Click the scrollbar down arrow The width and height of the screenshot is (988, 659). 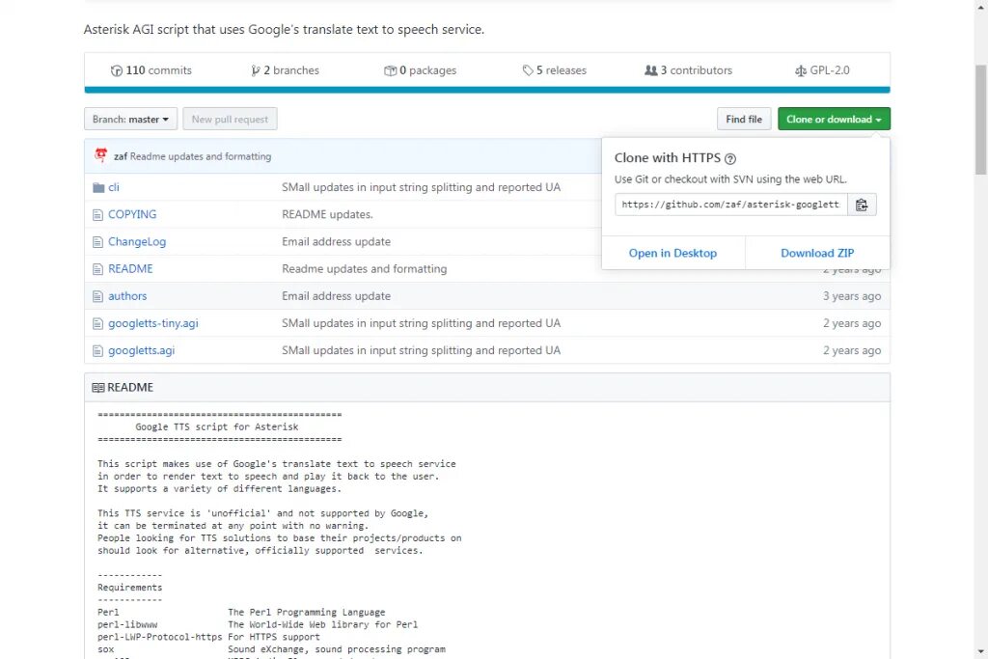980,652
